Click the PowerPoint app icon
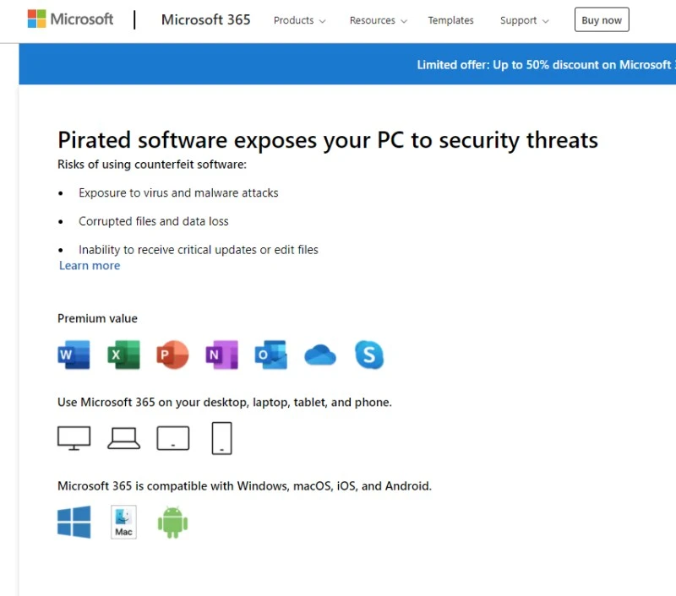 (x=172, y=355)
